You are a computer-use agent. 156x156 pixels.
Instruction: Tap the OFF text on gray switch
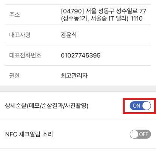(x=144, y=134)
